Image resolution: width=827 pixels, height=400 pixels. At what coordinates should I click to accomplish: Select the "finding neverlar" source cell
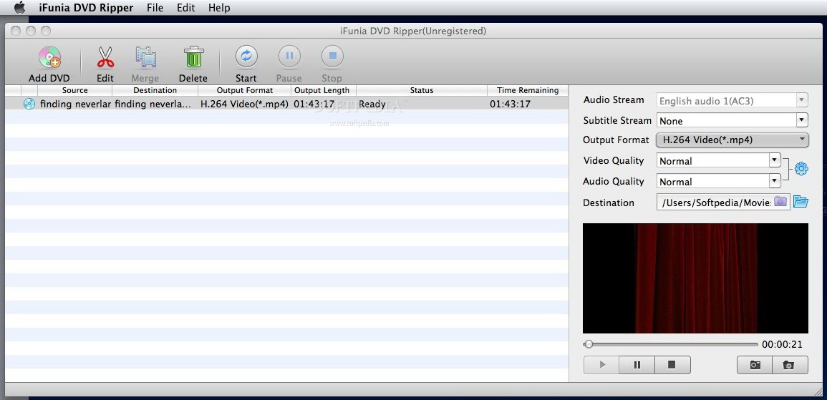pyautogui.click(x=75, y=104)
